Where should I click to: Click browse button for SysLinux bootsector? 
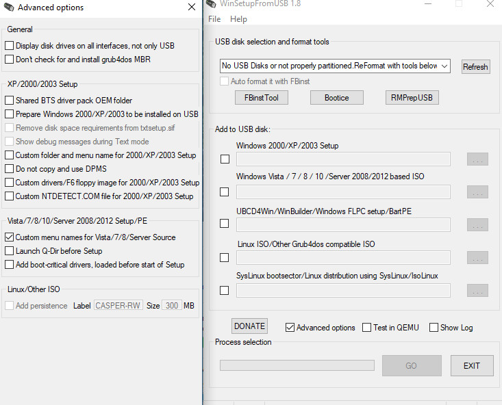click(x=477, y=291)
